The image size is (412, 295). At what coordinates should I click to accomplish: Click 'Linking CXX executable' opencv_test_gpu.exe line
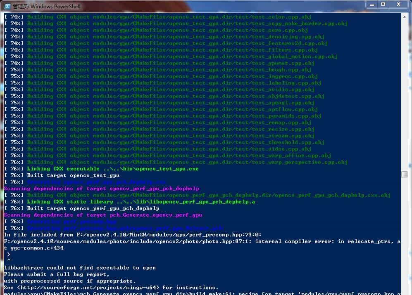coord(112,169)
